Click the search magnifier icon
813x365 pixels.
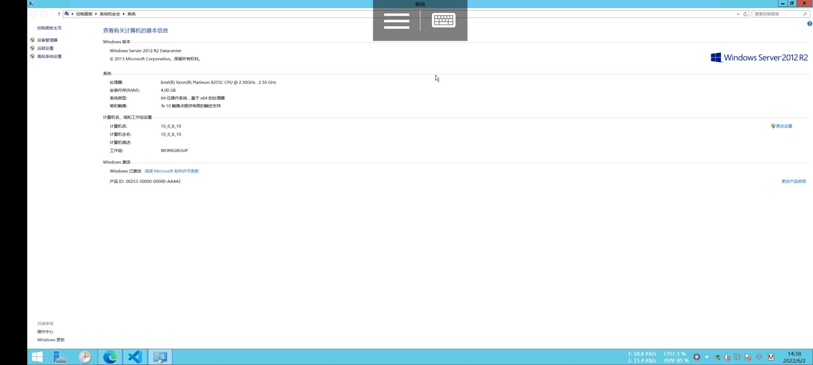pos(805,14)
